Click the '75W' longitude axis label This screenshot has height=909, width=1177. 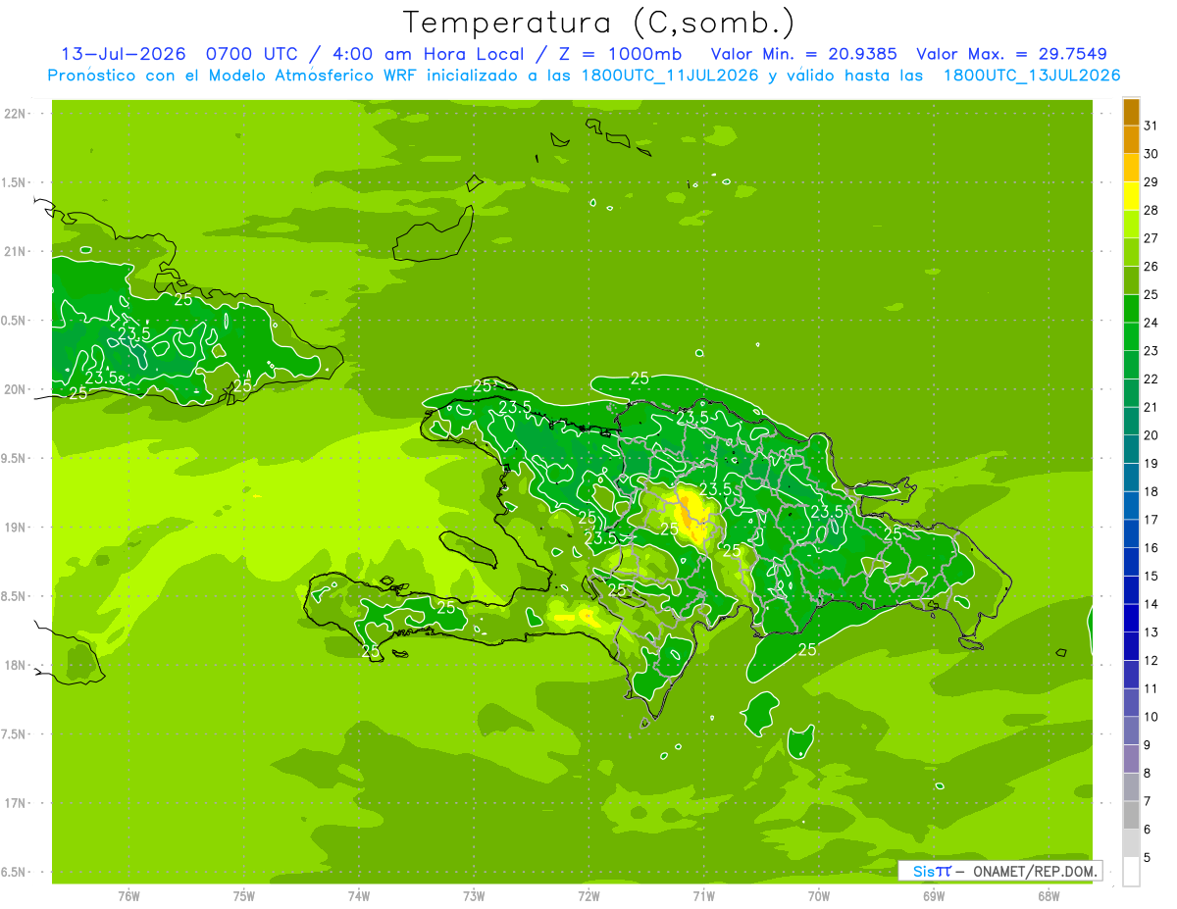click(244, 896)
